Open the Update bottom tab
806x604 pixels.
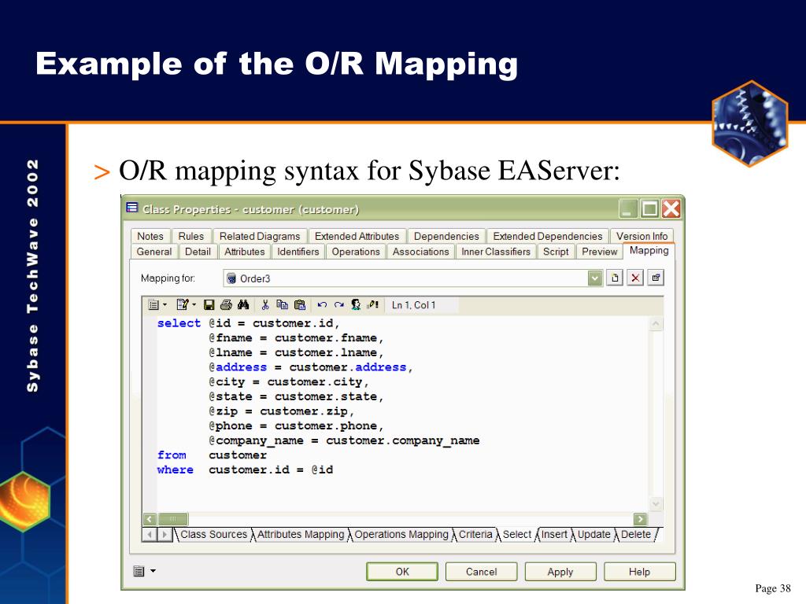point(593,534)
